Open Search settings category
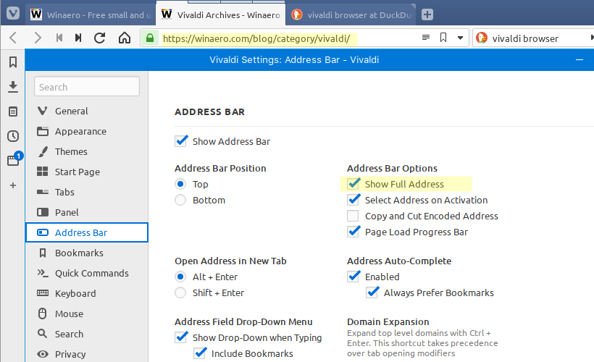594x362 pixels. (87, 334)
